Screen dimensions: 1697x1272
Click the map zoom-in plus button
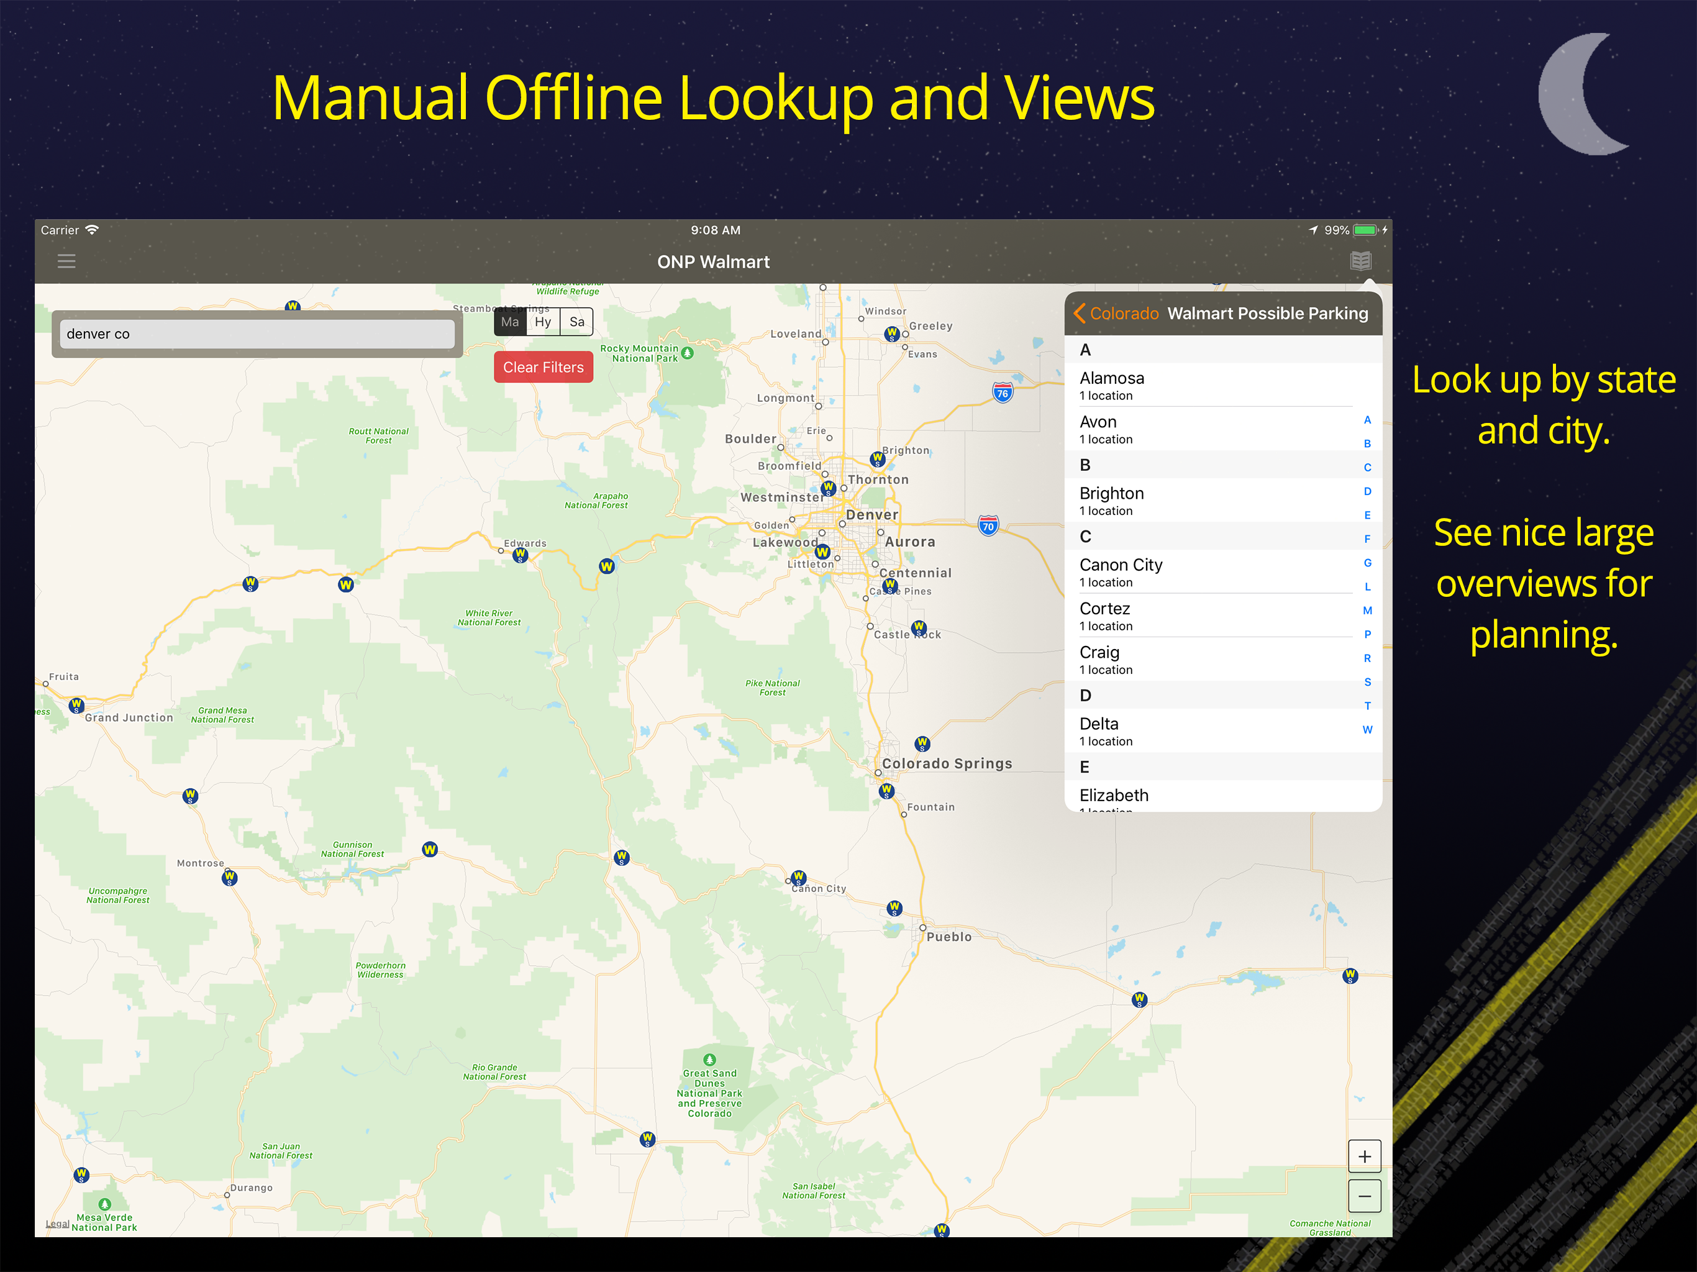(x=1364, y=1156)
